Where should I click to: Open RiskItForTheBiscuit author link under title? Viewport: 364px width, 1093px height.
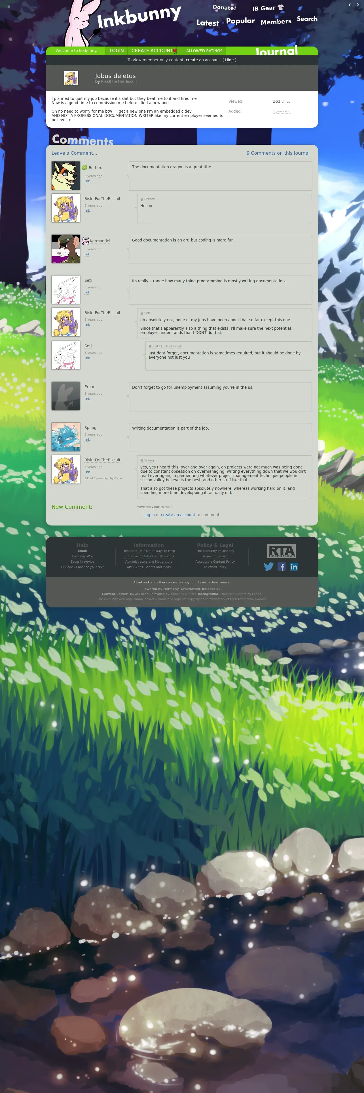[119, 81]
